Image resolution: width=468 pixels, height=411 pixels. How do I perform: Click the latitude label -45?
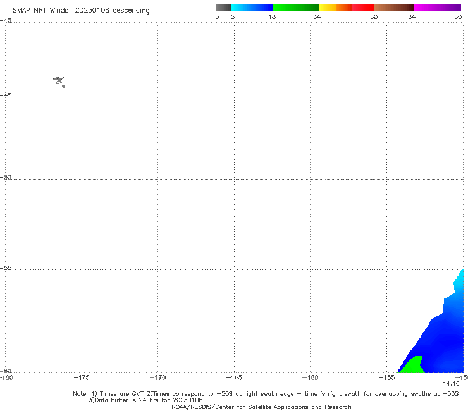(x=6, y=95)
